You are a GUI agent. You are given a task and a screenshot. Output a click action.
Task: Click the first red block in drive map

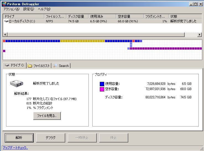(4, 41)
